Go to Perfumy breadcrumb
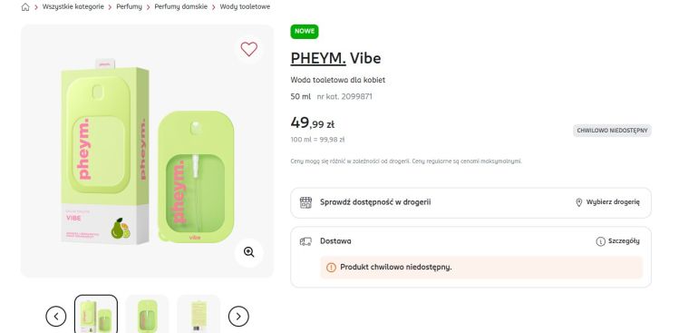Screen dimensions: 688x333 tap(129, 7)
